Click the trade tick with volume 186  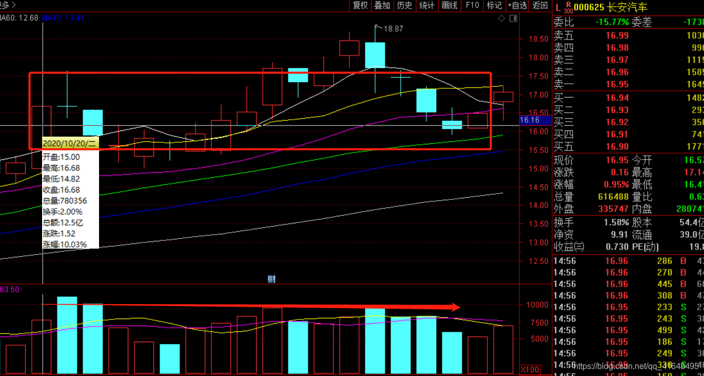629,342
